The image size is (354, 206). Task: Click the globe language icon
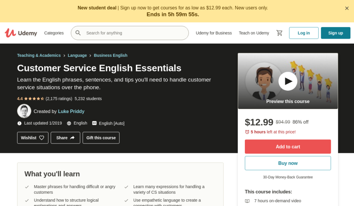point(69,123)
